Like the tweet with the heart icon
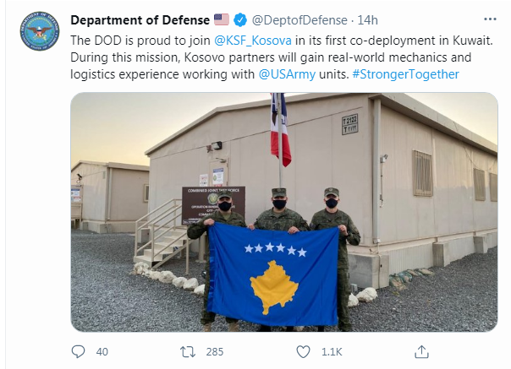Image resolution: width=511 pixels, height=369 pixels. [303, 352]
